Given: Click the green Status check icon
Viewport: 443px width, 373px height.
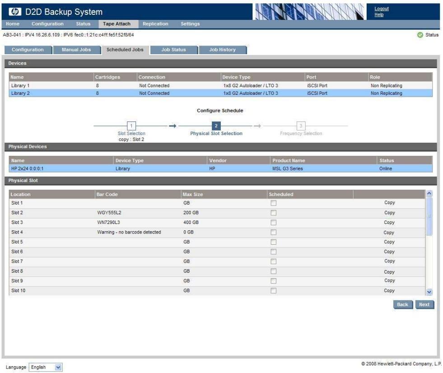Looking at the screenshot, I should pos(420,35).
